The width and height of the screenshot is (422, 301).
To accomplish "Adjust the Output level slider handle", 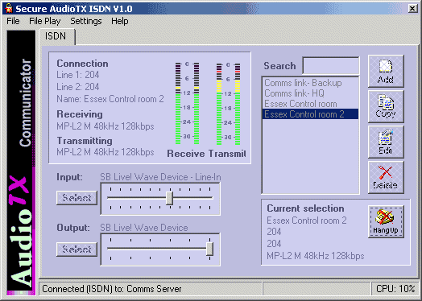I will click(x=209, y=249).
